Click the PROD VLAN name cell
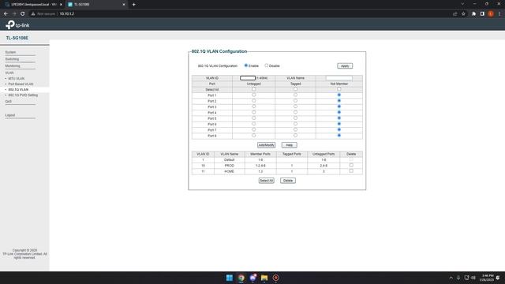 tap(230, 166)
